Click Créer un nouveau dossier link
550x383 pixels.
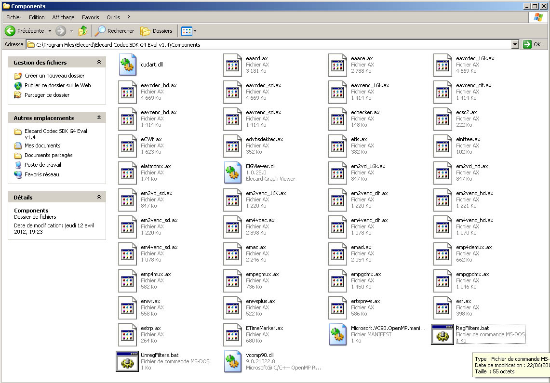tap(54, 76)
